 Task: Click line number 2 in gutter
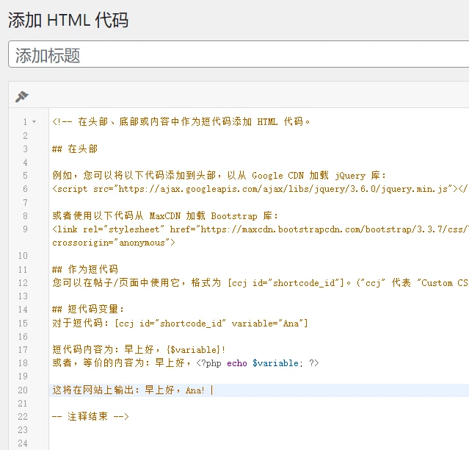[x=26, y=136]
